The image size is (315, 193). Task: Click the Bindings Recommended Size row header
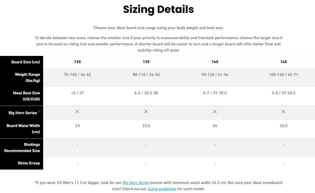pyautogui.click(x=22, y=148)
